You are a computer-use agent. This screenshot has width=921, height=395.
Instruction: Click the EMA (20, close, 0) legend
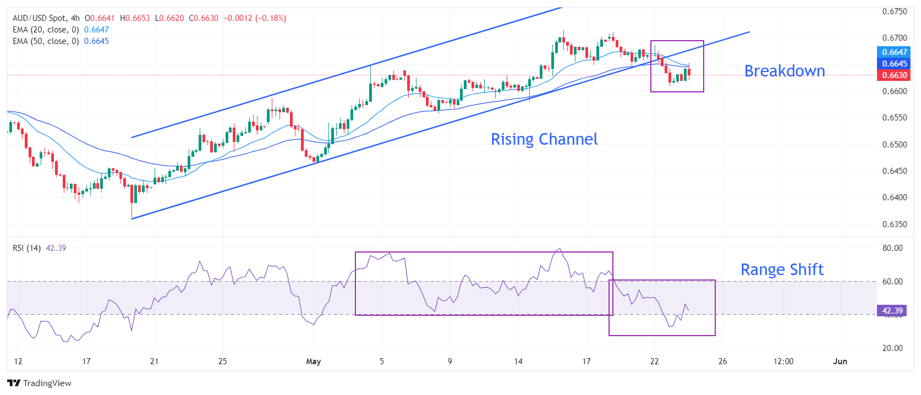pos(46,30)
